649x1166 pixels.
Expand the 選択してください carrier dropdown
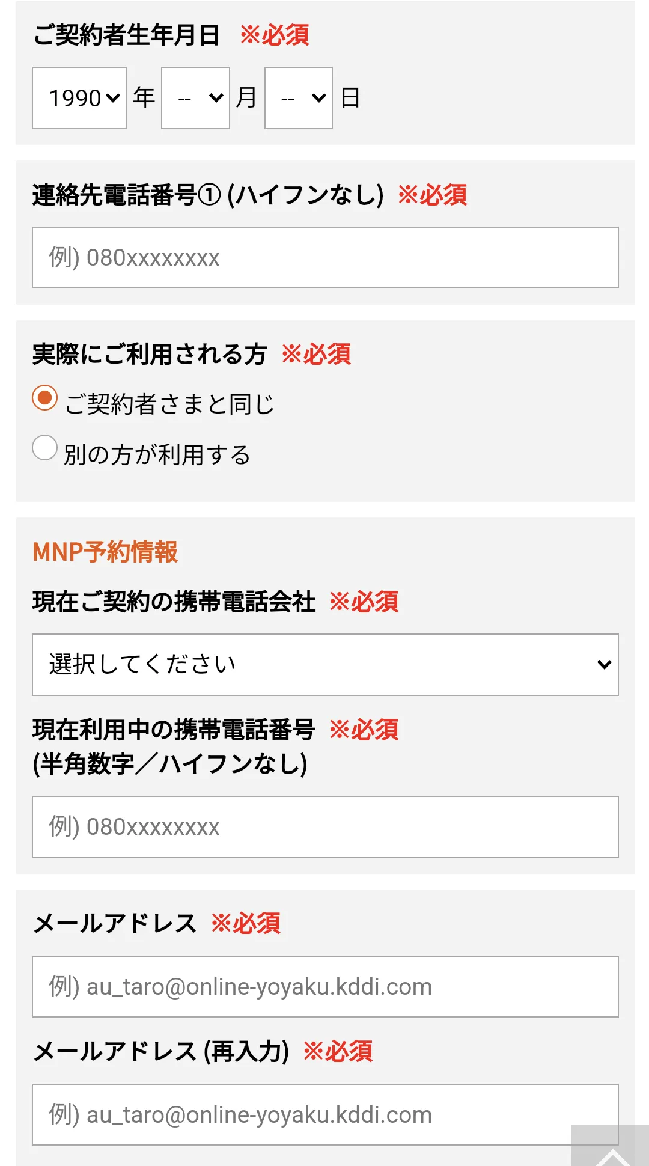[325, 665]
